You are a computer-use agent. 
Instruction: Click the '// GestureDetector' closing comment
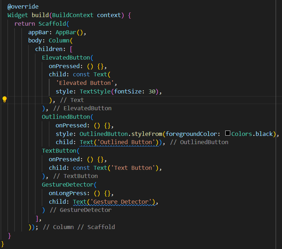(x=81, y=210)
